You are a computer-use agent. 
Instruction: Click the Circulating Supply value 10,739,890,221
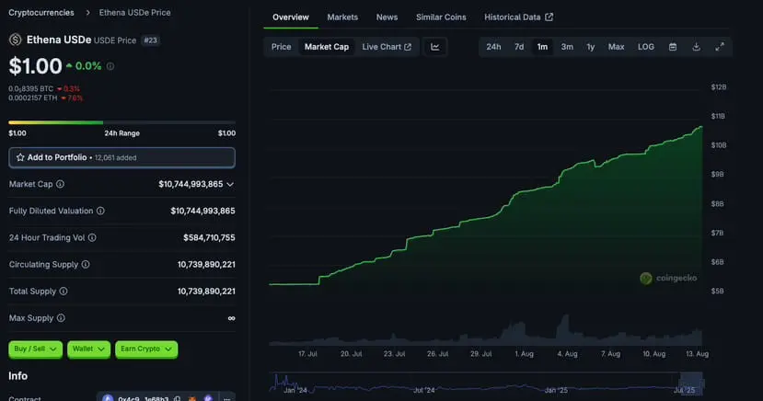pos(206,264)
